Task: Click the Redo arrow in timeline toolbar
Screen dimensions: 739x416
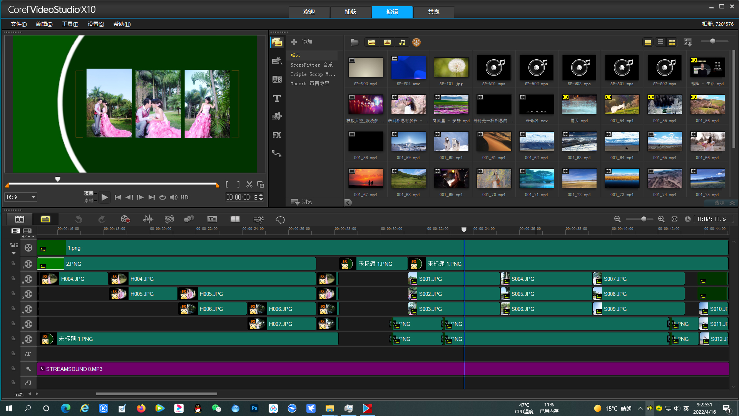Action: point(102,219)
